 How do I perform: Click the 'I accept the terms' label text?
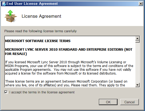pyautogui.click(x=42, y=92)
